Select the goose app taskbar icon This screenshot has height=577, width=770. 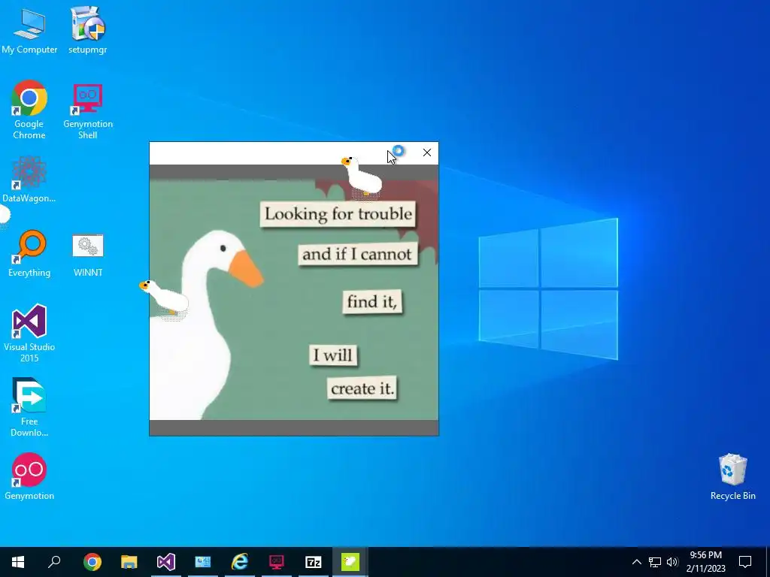point(350,562)
